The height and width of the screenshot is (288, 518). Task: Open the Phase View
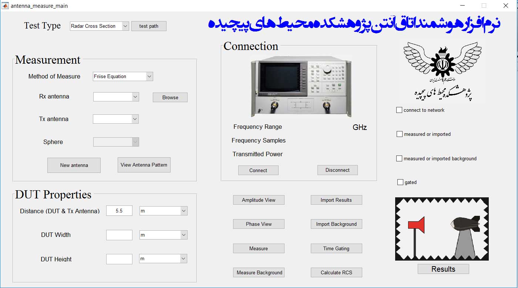click(x=259, y=224)
